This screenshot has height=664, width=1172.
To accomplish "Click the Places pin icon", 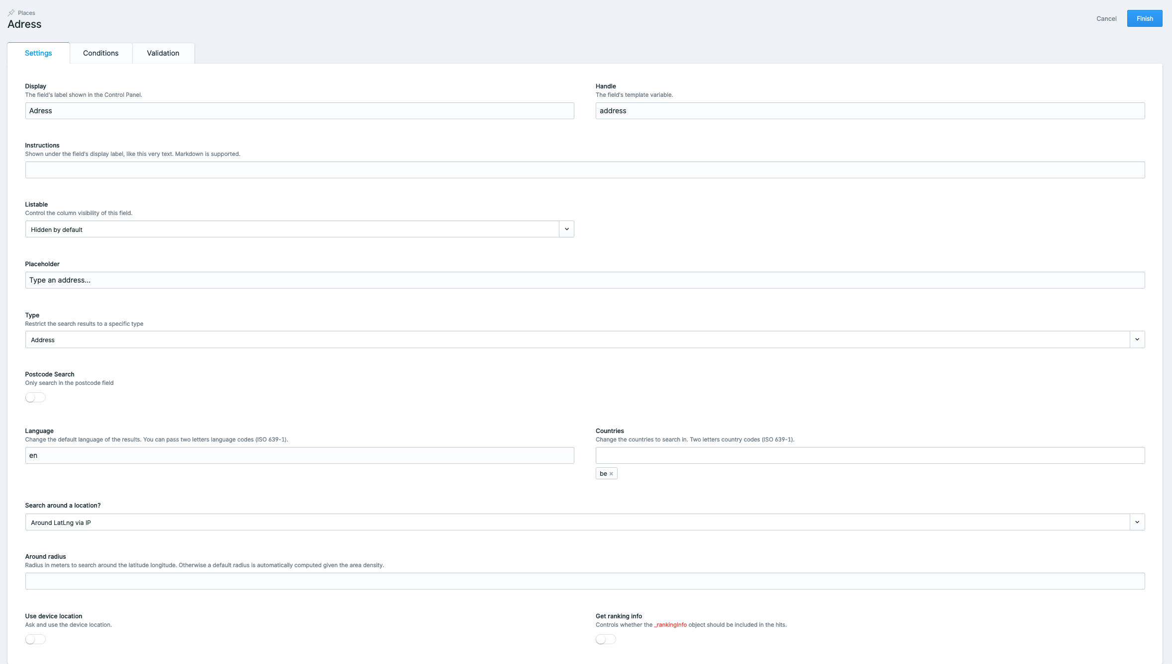I will (x=11, y=13).
